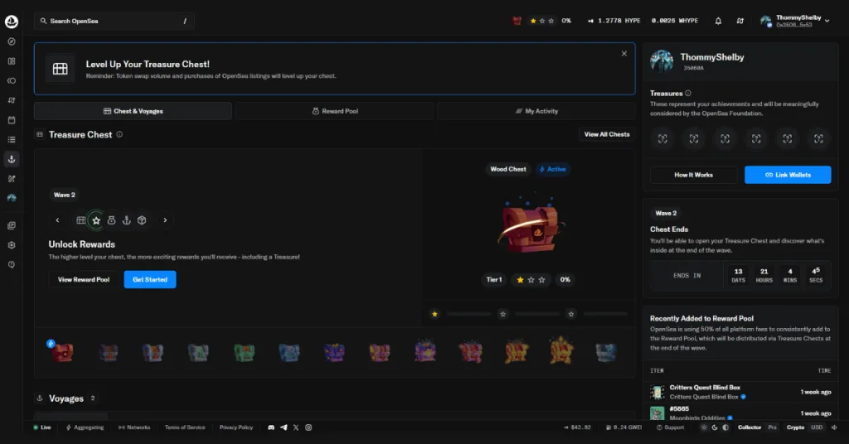Open the compass Discover icon in the sidebar

12,41
